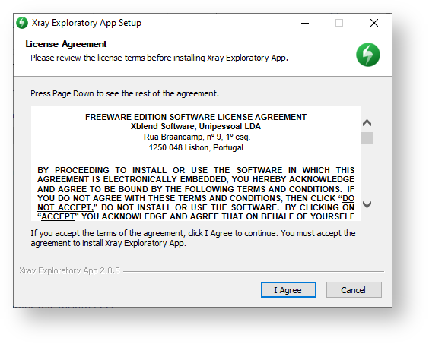
Task: Click the "Xray Exploratory App 2.0.5" version label
Action: 69,270
